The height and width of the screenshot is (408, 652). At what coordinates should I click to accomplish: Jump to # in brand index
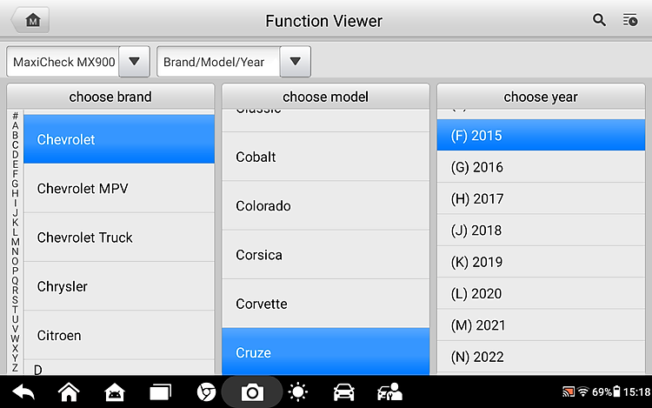15,116
